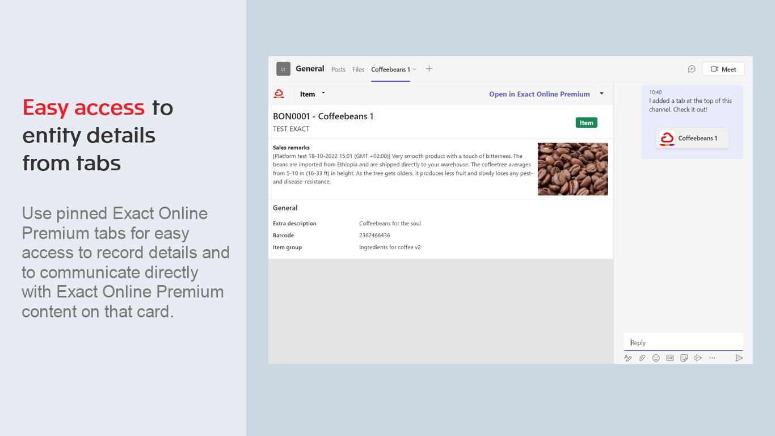This screenshot has width=775, height=436.
Task: Click the video camera icon on Meet
Action: (x=714, y=69)
